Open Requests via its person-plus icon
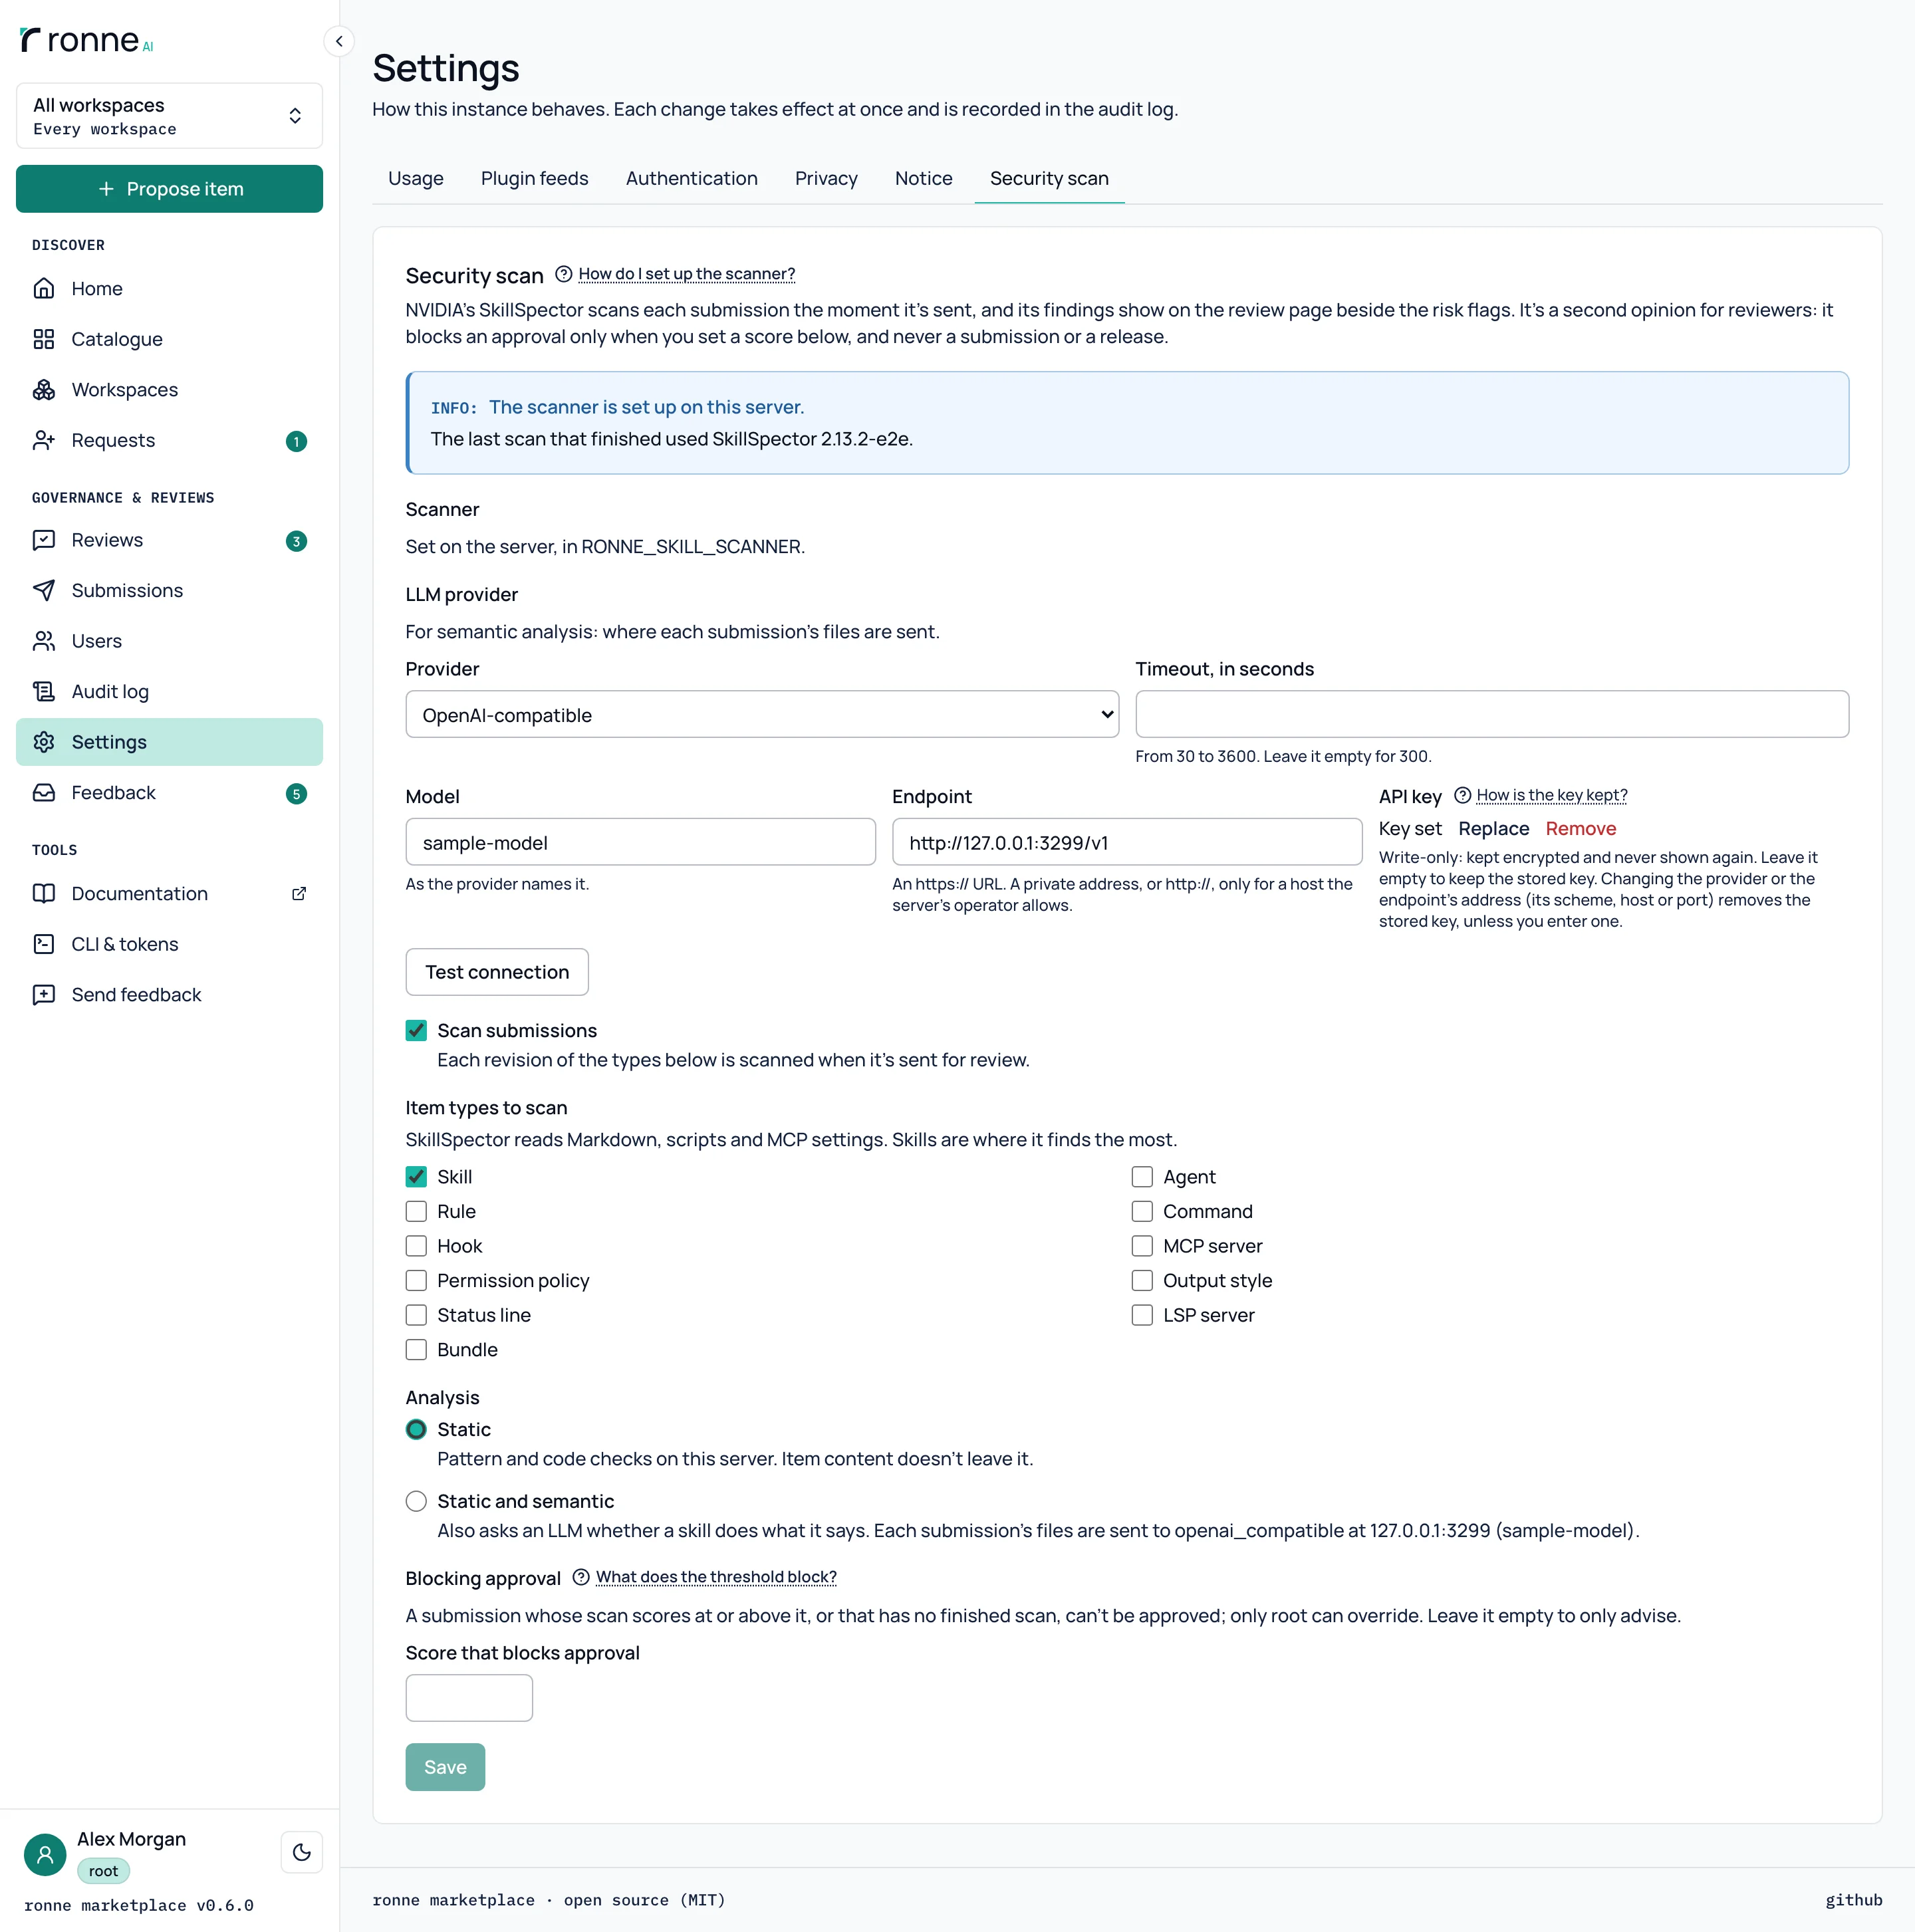This screenshot has height=1932, width=1915. click(x=44, y=440)
